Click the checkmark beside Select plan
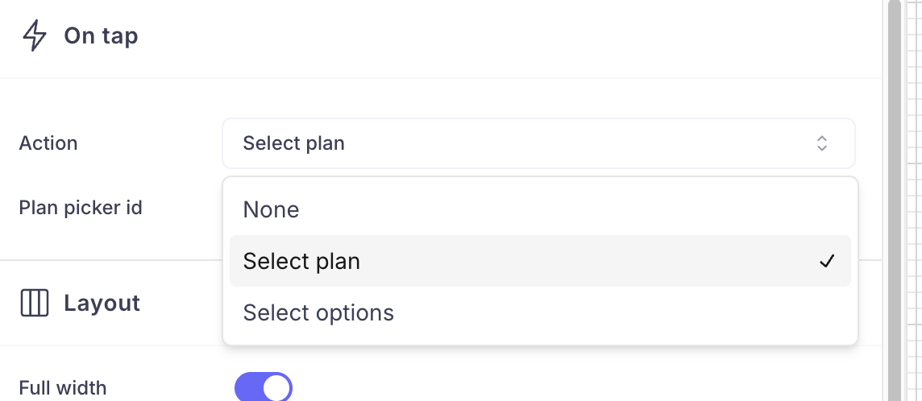This screenshot has height=401, width=922. 826,261
